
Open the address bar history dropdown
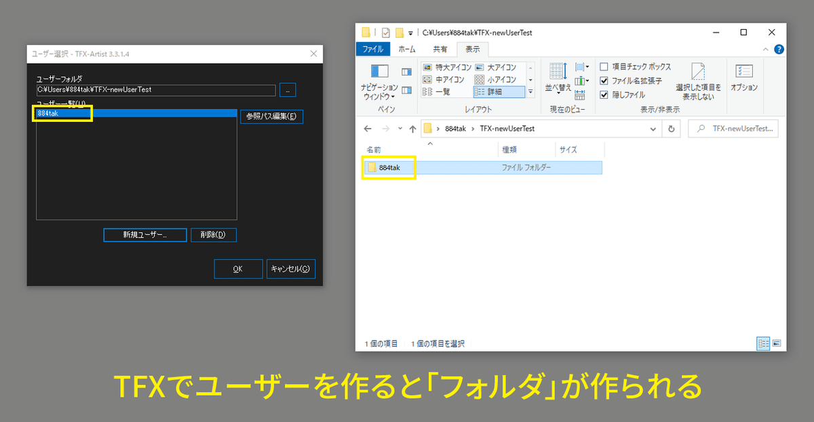point(653,129)
